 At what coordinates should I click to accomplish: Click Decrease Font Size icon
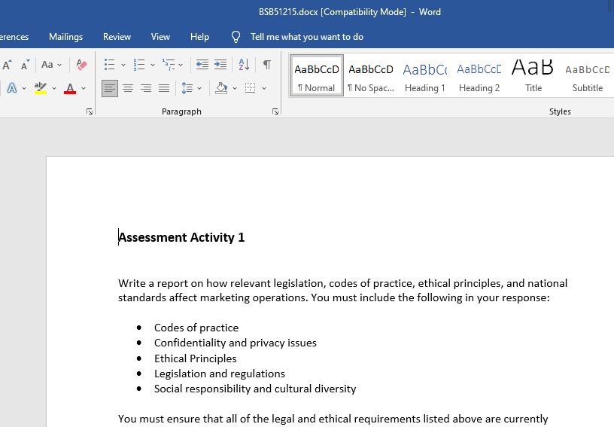pyautogui.click(x=25, y=65)
